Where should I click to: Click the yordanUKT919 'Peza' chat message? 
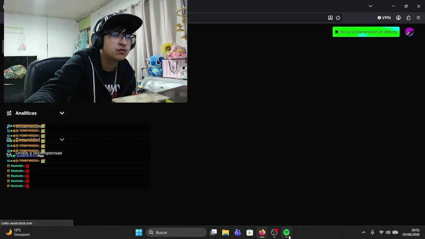[26, 156]
